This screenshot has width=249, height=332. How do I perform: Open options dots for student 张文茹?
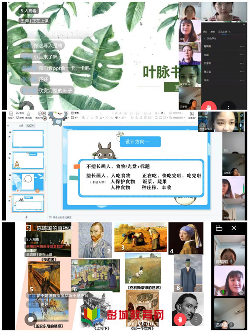[242, 71]
